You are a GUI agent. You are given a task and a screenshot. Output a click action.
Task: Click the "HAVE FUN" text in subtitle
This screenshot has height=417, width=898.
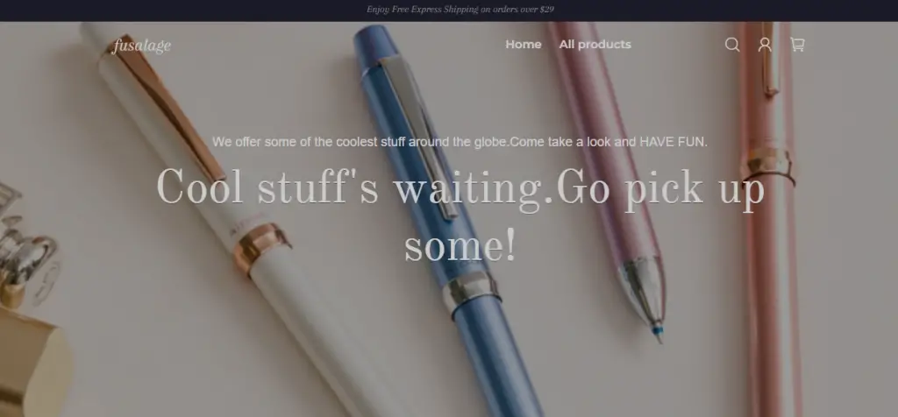673,142
